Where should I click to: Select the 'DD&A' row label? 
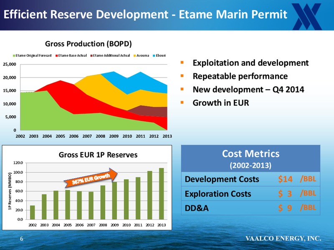click(197, 208)
